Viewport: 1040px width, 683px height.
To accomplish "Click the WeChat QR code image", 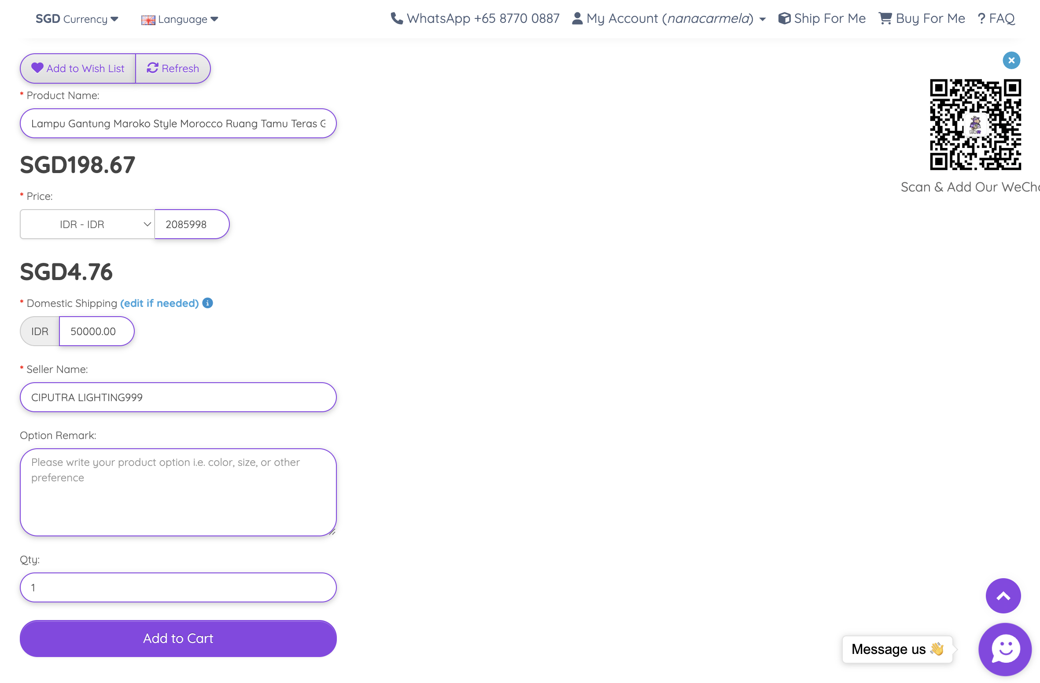I will click(x=975, y=125).
